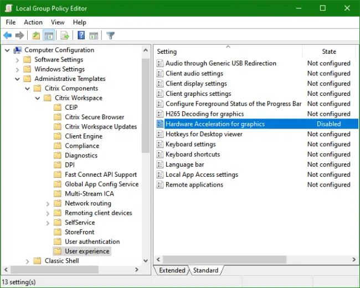Click policy icon beside Client audio settings
The height and width of the screenshot is (288, 360).
[160, 74]
